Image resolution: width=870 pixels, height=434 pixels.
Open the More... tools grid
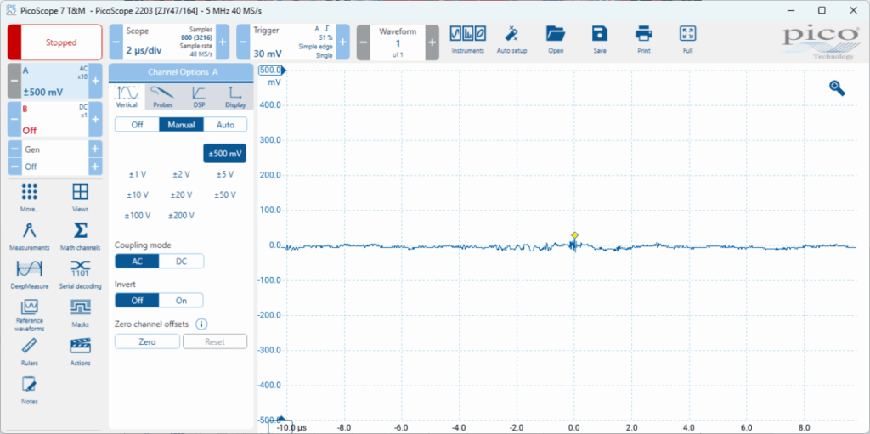click(30, 198)
